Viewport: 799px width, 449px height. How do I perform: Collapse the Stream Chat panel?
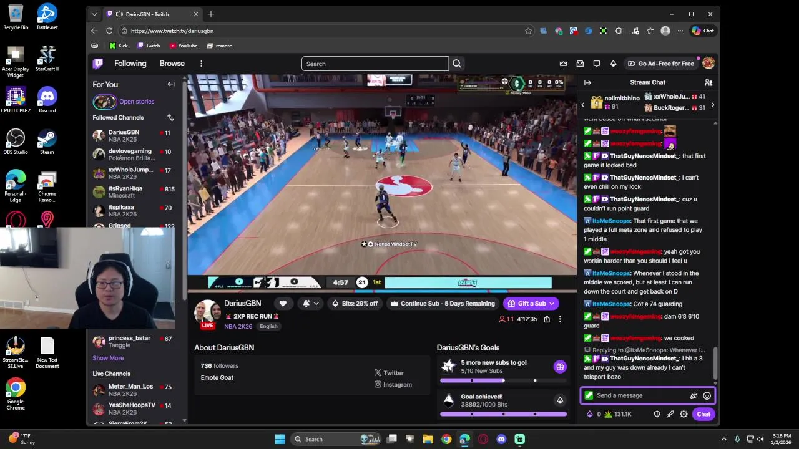[x=587, y=82]
